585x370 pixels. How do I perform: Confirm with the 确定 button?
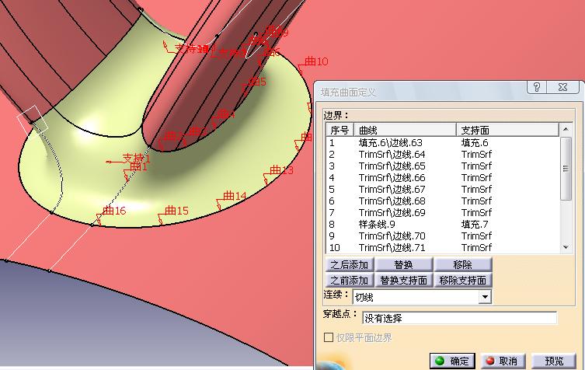point(452,361)
